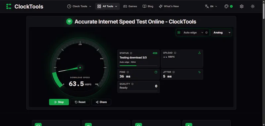
Task: Click the 45% progress percentage
Action: point(155,53)
